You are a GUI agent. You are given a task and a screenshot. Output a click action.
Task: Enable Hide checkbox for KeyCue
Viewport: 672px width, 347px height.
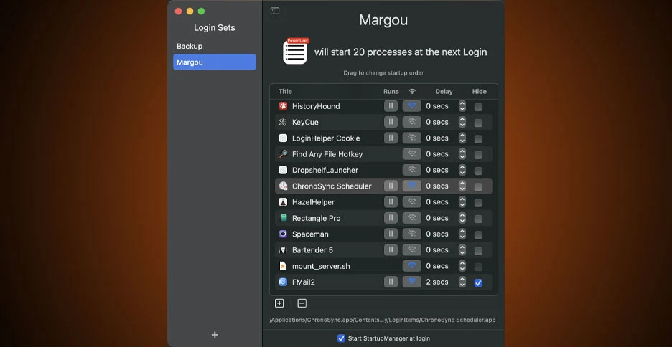tap(478, 123)
